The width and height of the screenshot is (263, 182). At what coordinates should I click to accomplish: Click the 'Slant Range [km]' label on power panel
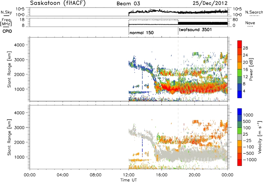9,69
